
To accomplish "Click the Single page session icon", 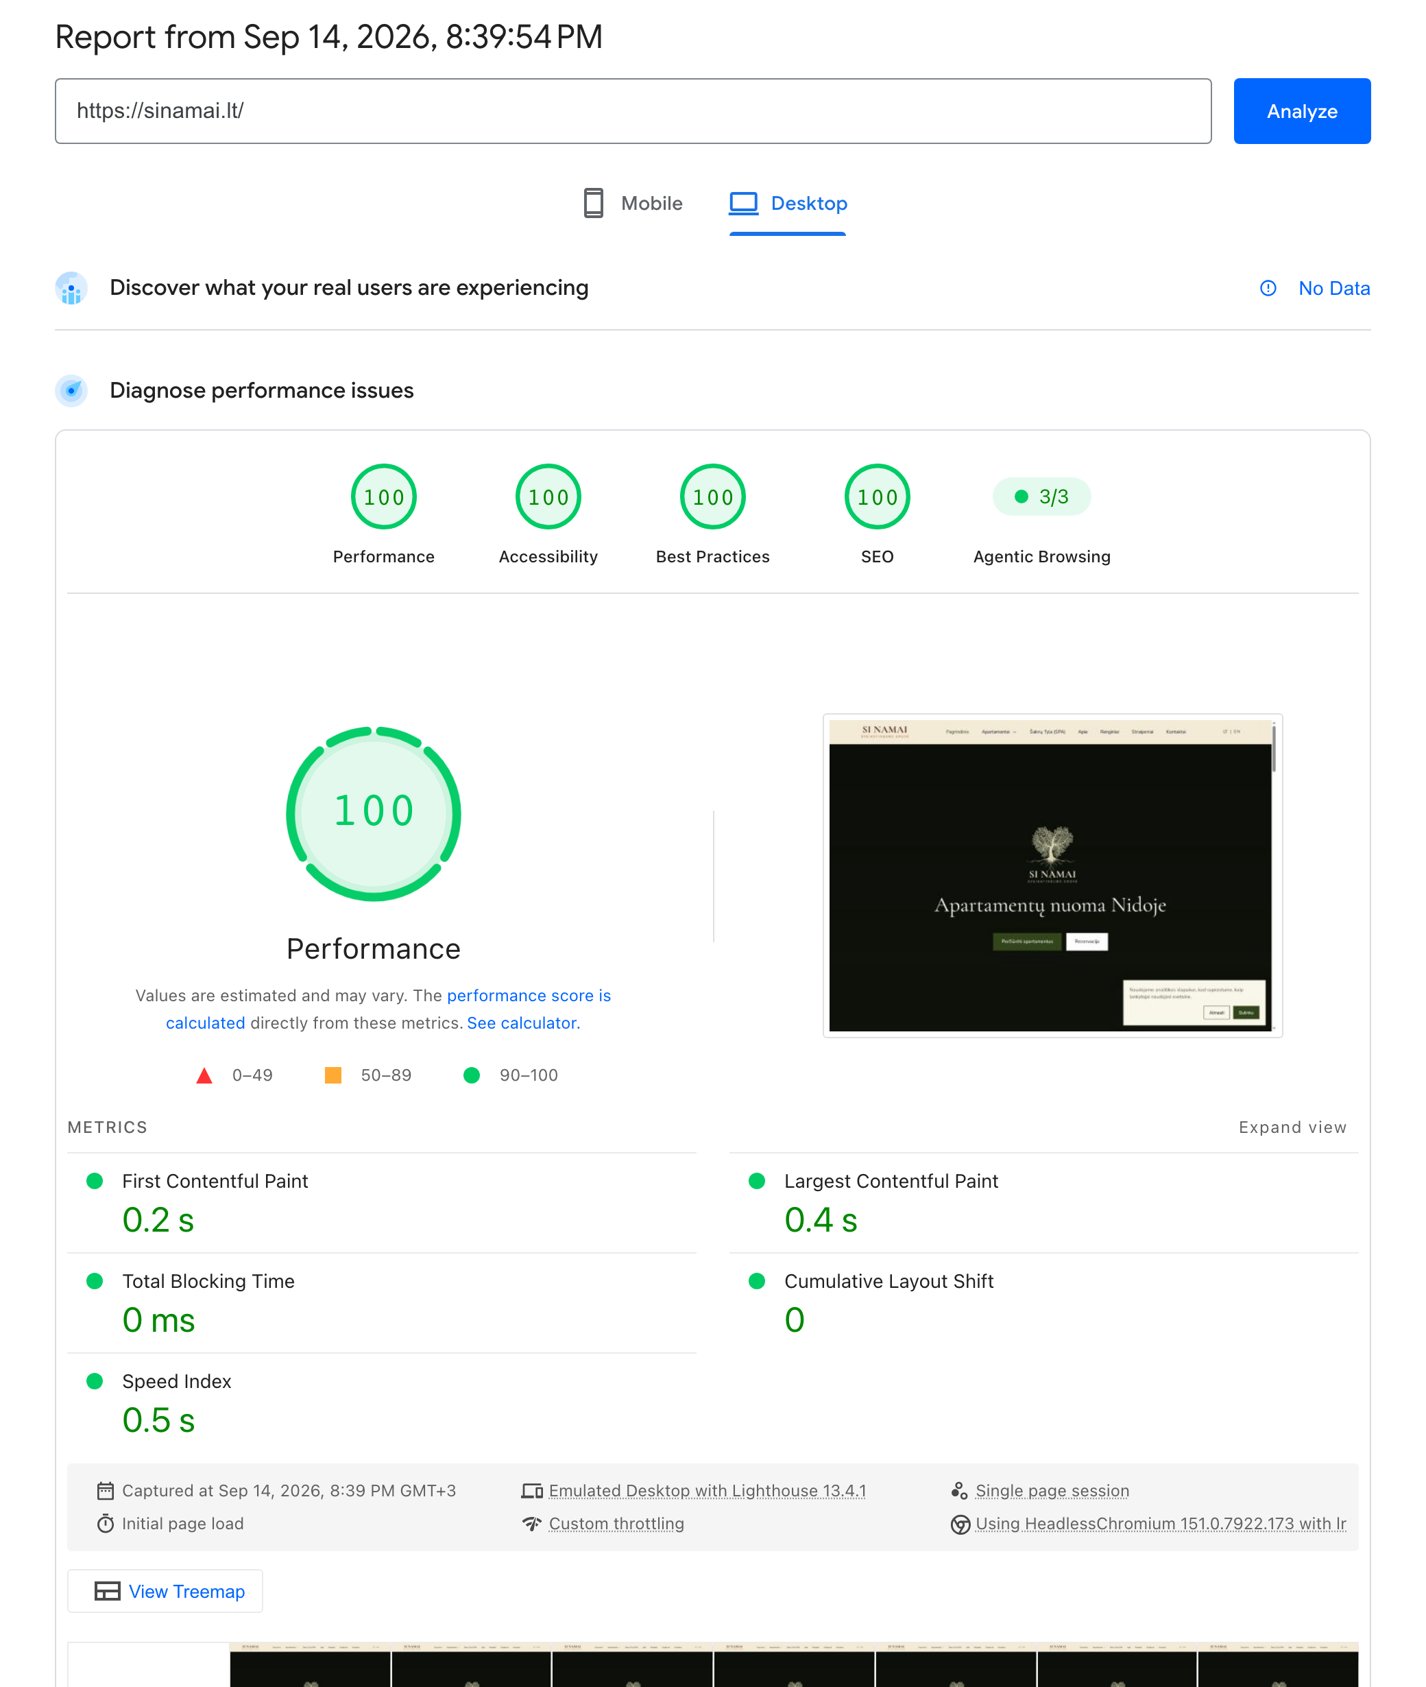I will coord(958,1490).
